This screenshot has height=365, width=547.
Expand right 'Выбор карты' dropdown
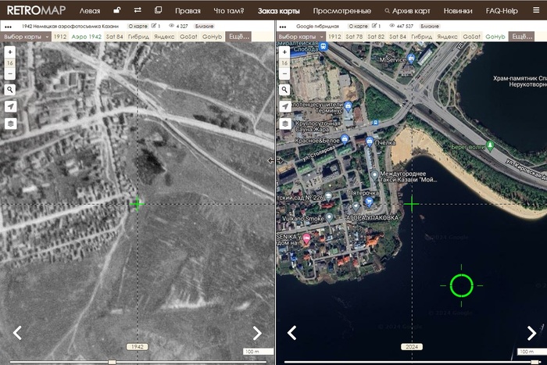pos(299,37)
